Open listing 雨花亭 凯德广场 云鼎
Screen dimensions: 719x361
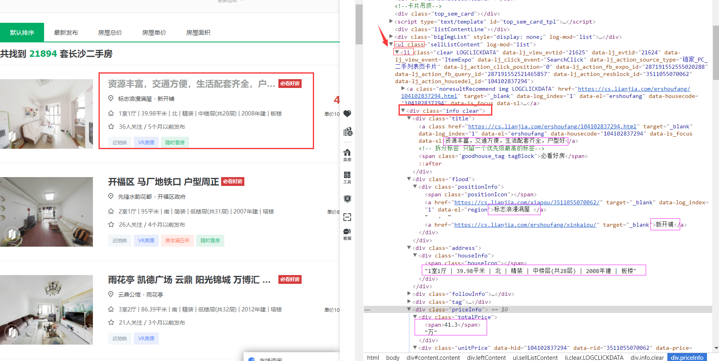click(x=189, y=280)
